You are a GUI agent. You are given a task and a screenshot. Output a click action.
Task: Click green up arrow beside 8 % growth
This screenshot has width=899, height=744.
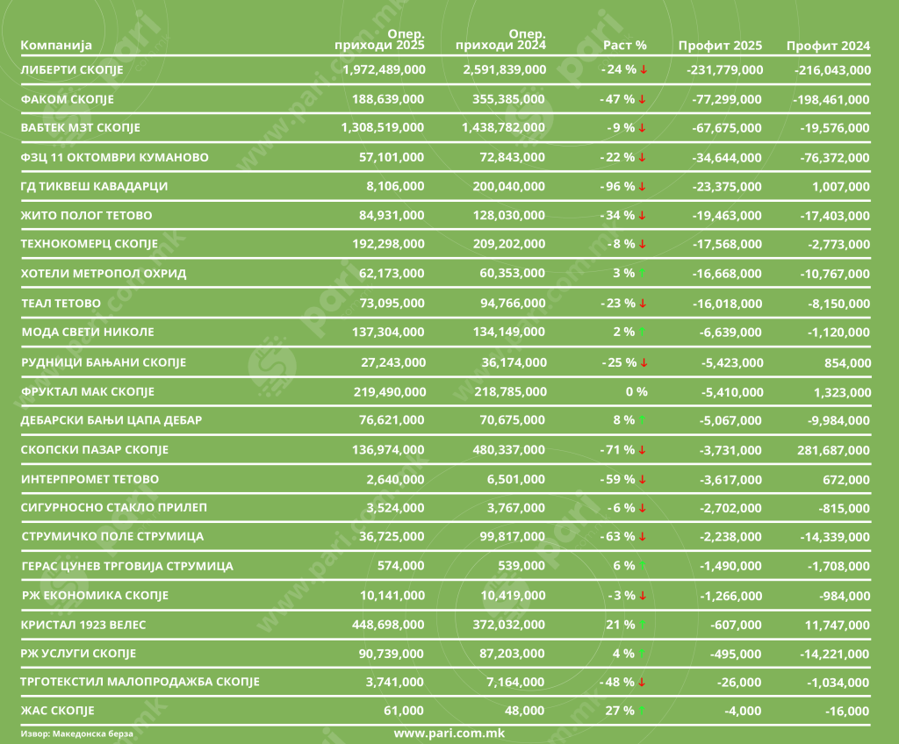click(643, 420)
